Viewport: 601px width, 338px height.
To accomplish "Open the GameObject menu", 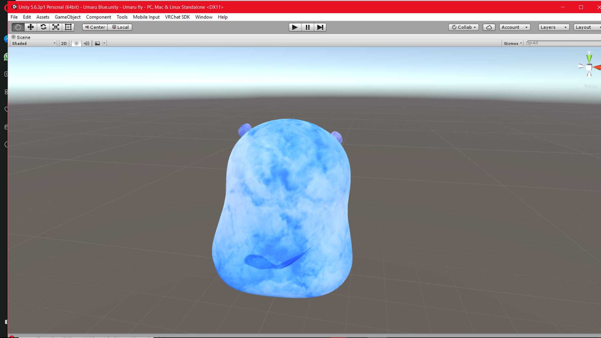I will pyautogui.click(x=68, y=17).
